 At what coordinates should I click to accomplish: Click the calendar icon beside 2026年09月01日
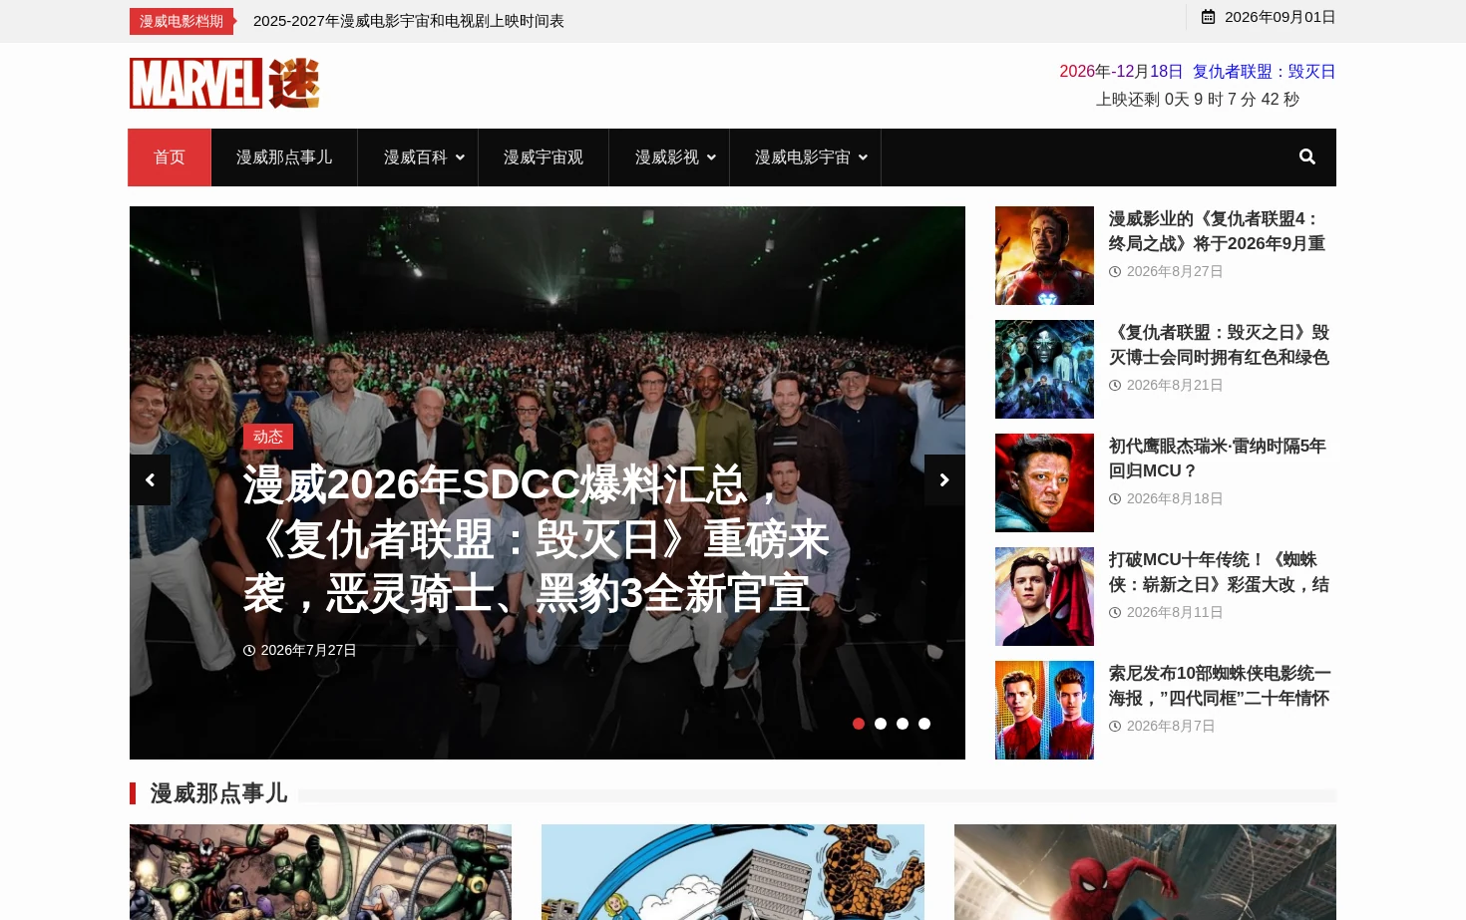click(x=1208, y=17)
